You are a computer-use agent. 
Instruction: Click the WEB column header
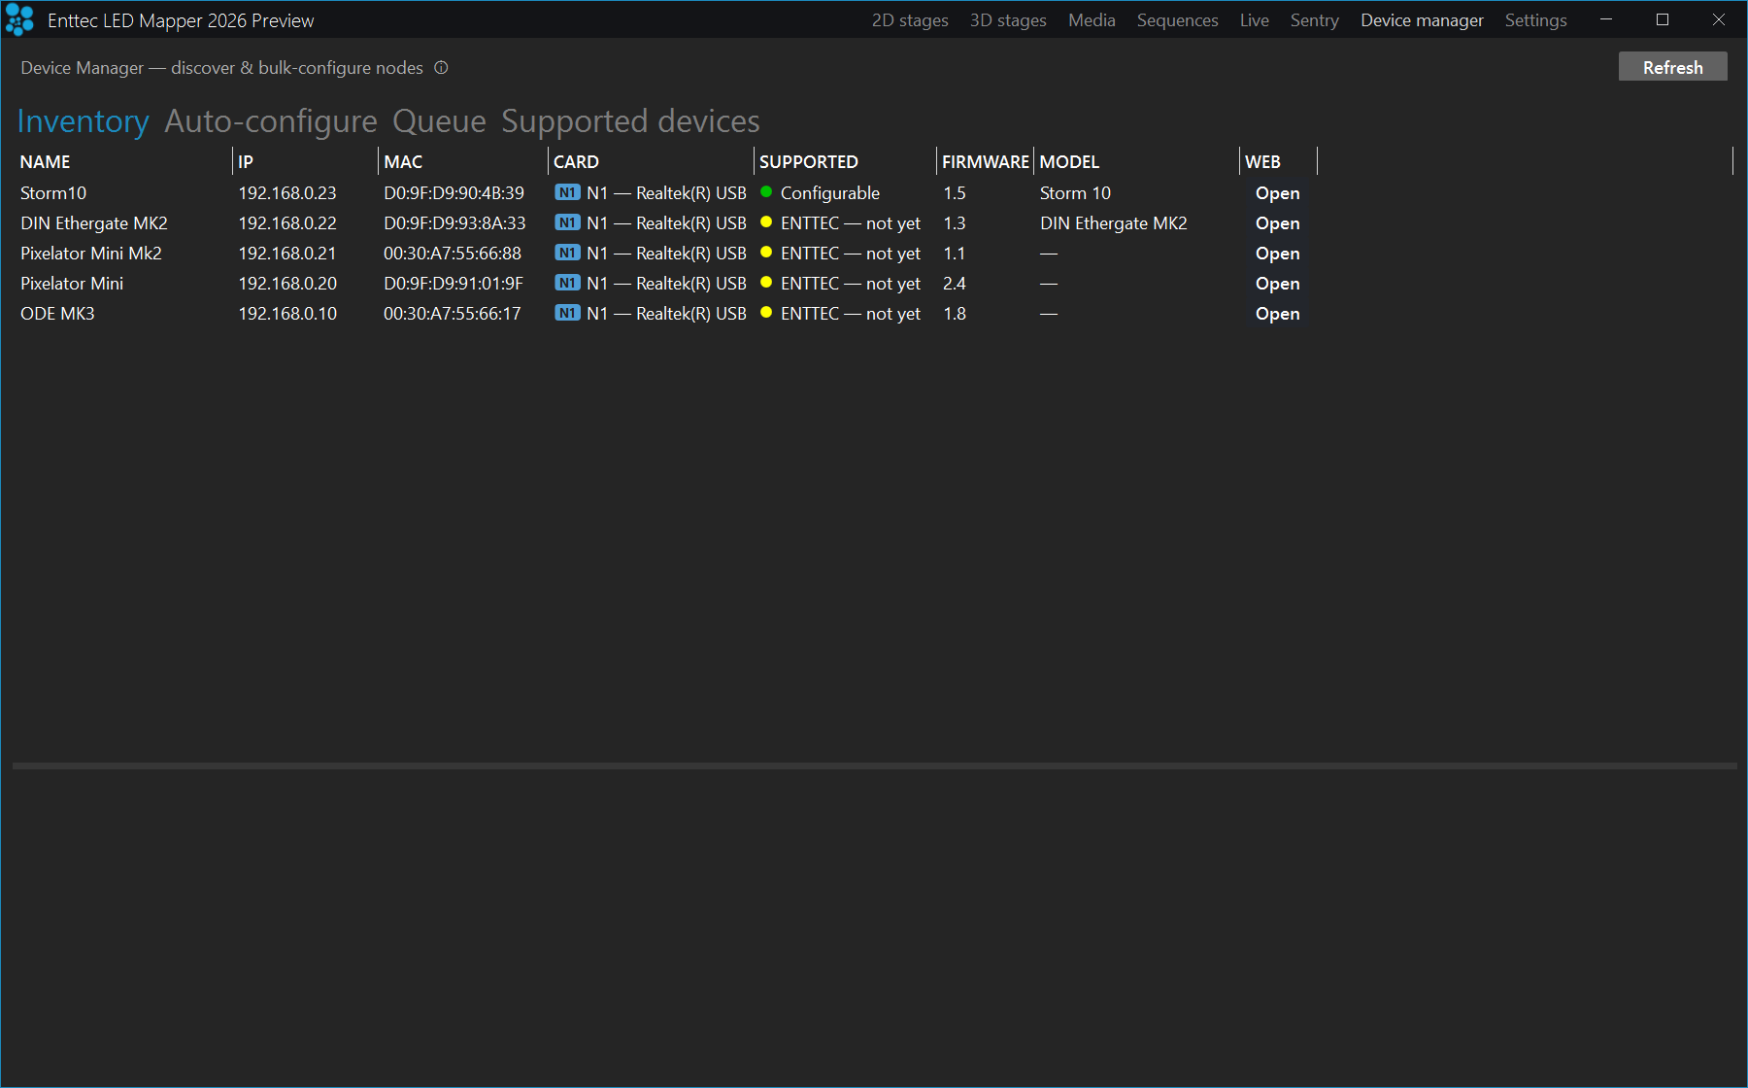(x=1278, y=162)
